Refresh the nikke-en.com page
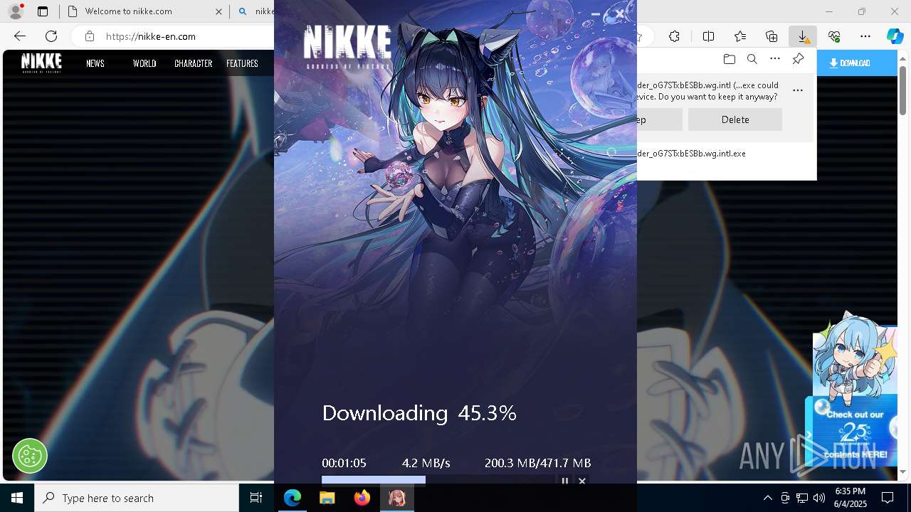The width and height of the screenshot is (911, 512). (x=51, y=36)
